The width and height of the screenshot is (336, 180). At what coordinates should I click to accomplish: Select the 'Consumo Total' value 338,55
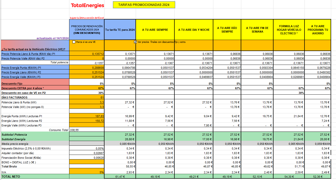[75, 130]
